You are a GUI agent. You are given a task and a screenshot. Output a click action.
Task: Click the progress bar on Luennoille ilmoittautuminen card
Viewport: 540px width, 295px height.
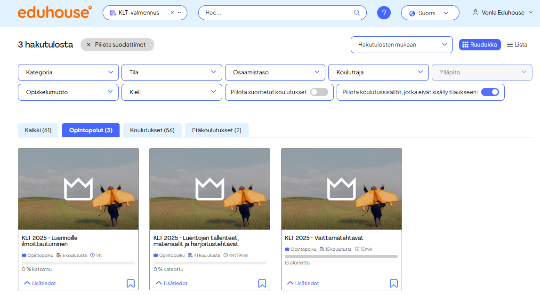tap(78, 263)
